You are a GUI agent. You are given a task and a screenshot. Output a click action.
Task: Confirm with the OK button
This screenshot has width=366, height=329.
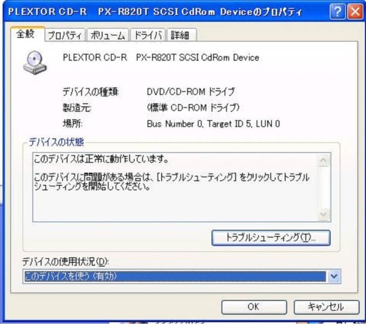pos(254,307)
